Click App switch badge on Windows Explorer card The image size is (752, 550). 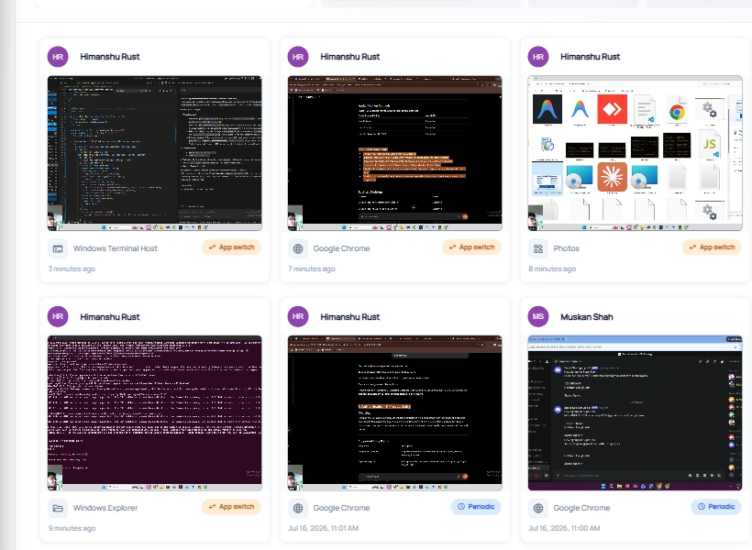pos(231,507)
